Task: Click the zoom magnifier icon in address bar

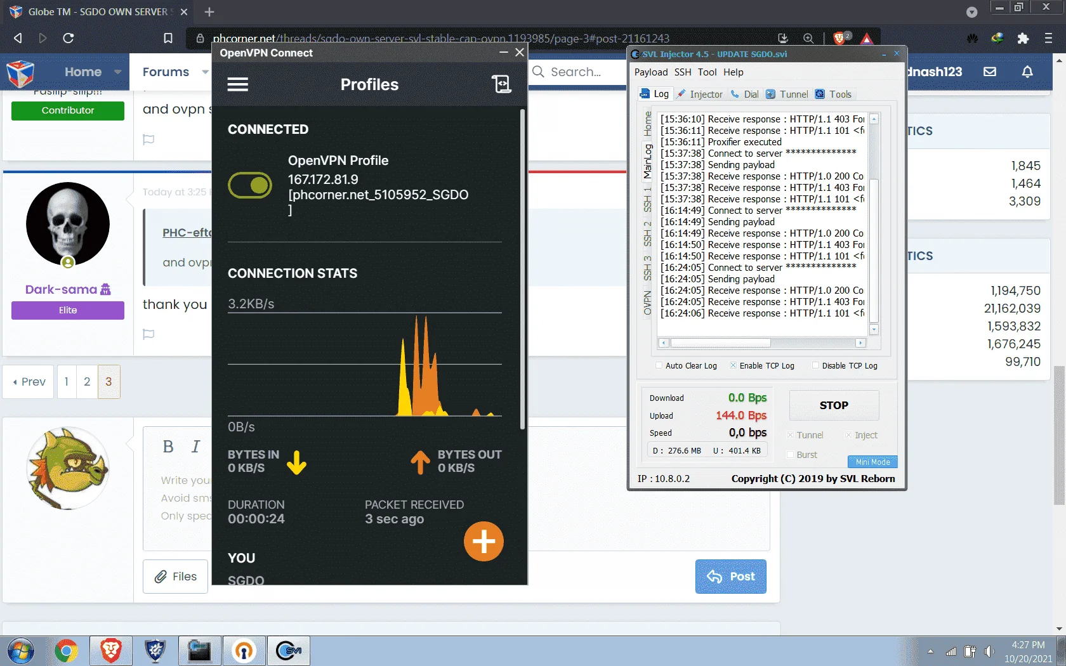Action: click(808, 38)
